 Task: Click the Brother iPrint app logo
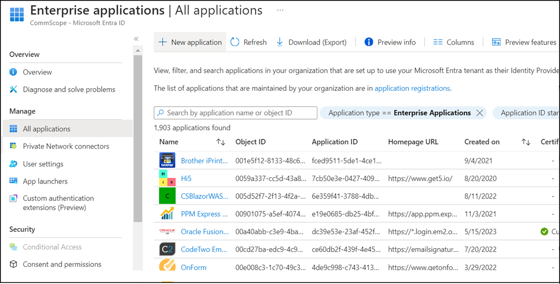coord(167,160)
